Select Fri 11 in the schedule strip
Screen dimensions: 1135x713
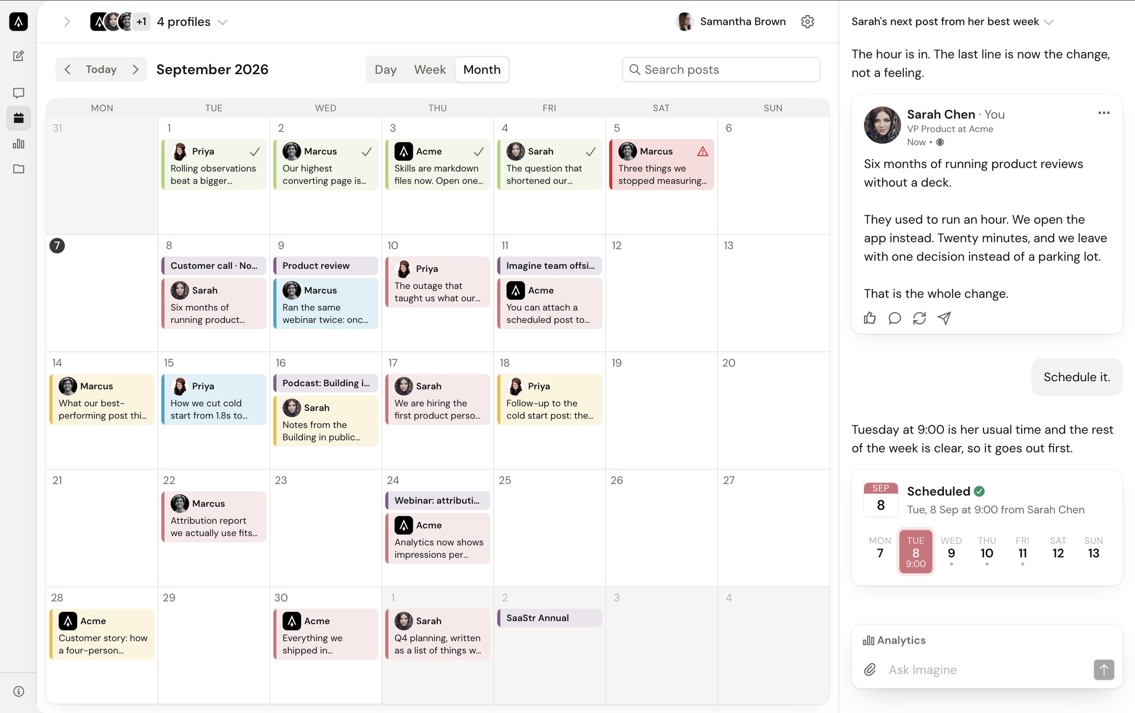click(x=1022, y=551)
